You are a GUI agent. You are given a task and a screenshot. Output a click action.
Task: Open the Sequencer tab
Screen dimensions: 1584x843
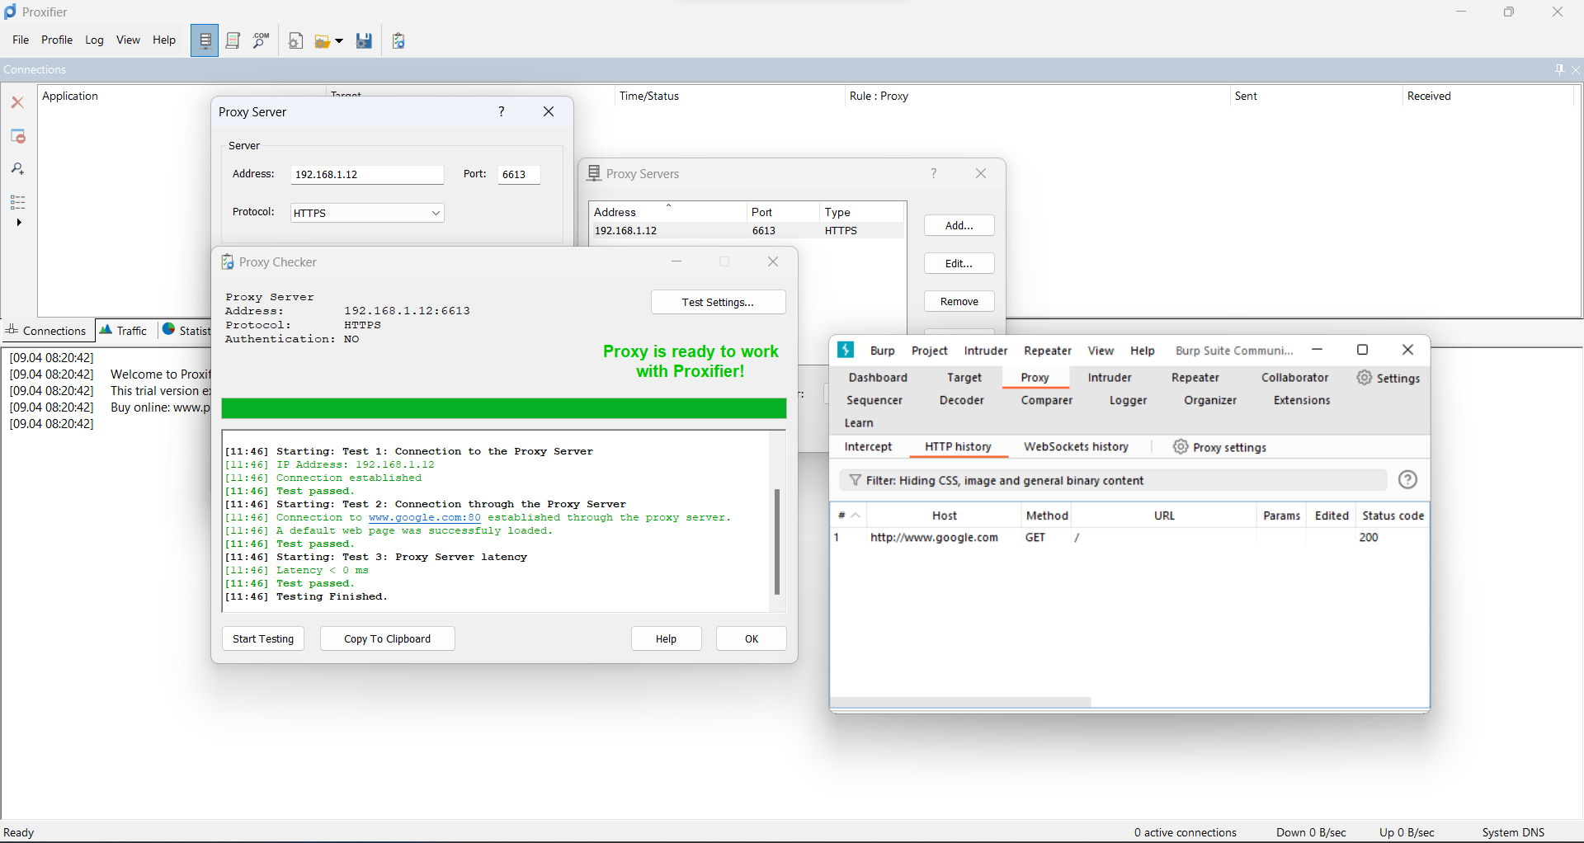pyautogui.click(x=874, y=400)
